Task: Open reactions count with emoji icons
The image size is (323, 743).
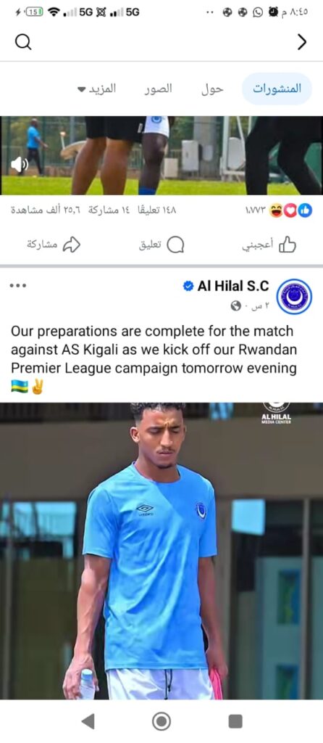Action: (279, 210)
